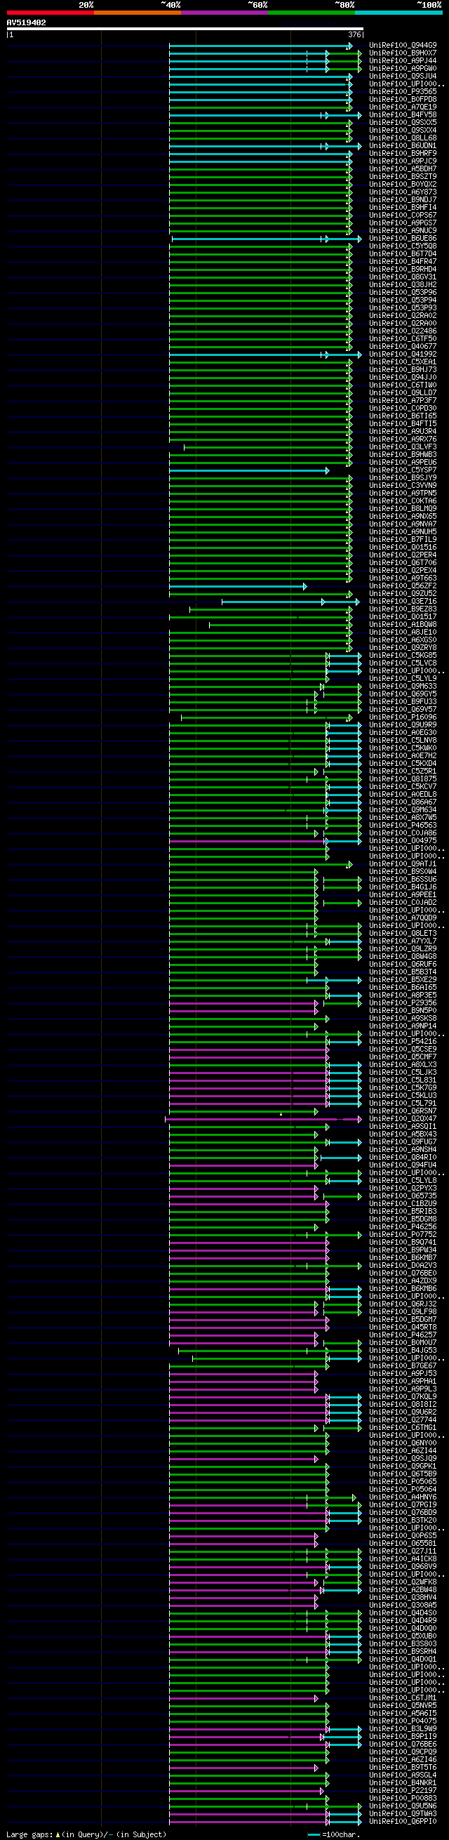The image size is (449, 1840).
Task: Click the orange ~40% identity legend segment
Action: [137, 13]
